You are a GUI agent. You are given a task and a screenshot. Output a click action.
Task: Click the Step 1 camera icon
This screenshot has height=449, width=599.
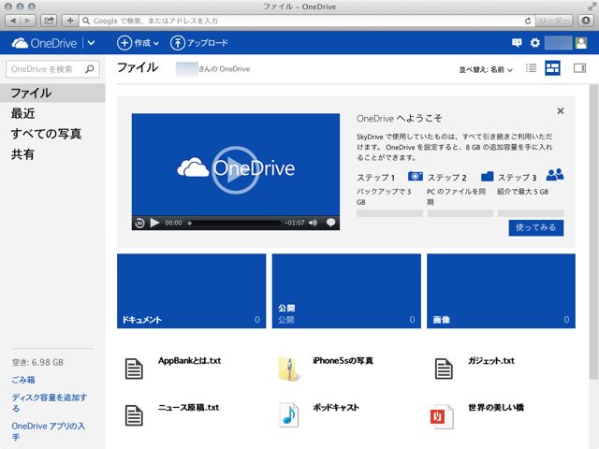416,176
